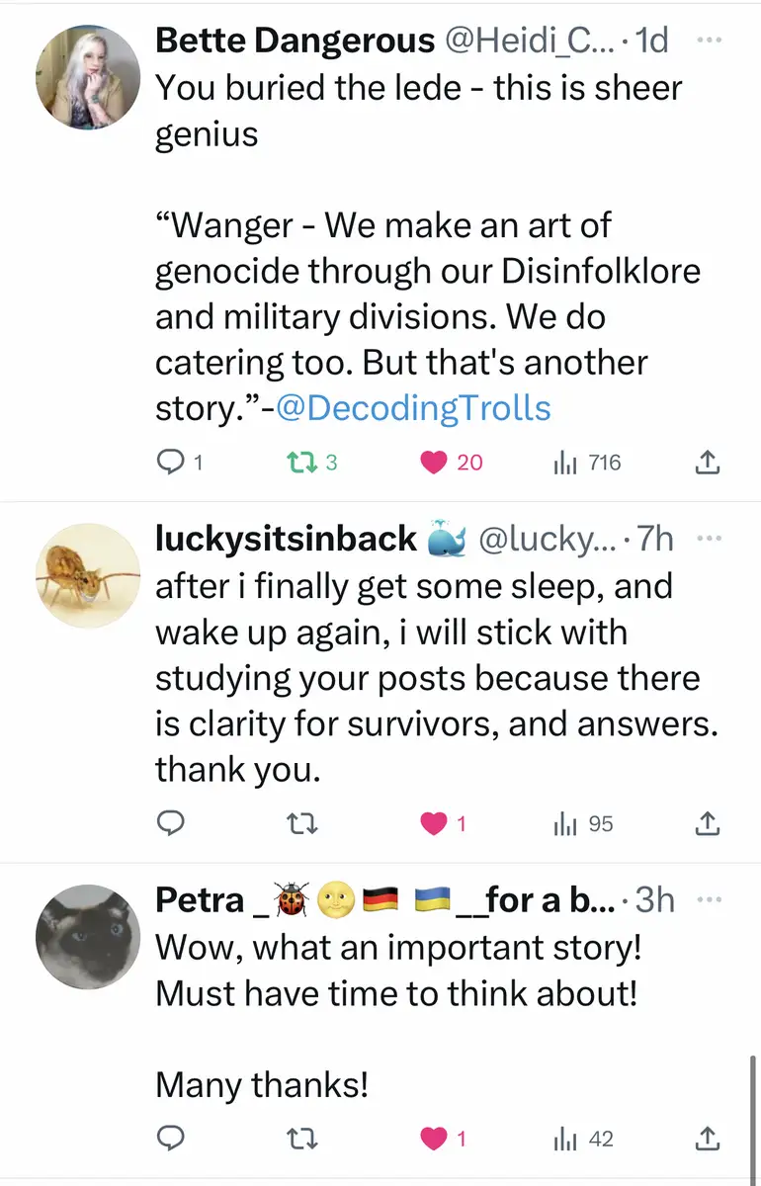Image resolution: width=761 pixels, height=1186 pixels.
Task: Retweet Bette Dangerous's post
Action: click(x=296, y=462)
